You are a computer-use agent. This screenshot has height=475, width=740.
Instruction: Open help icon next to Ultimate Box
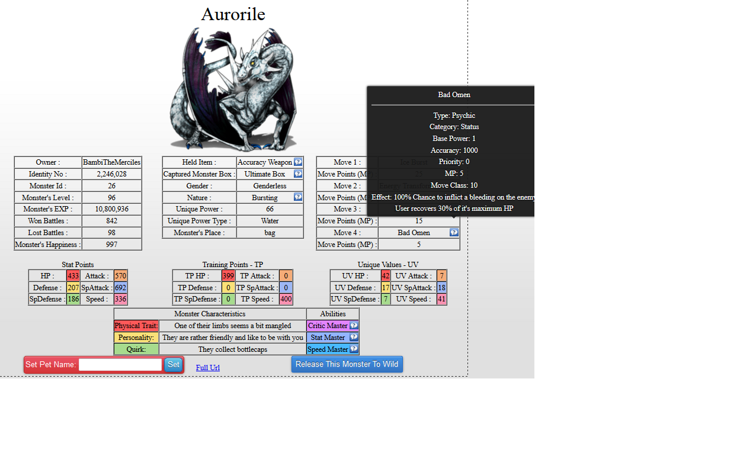(x=298, y=174)
